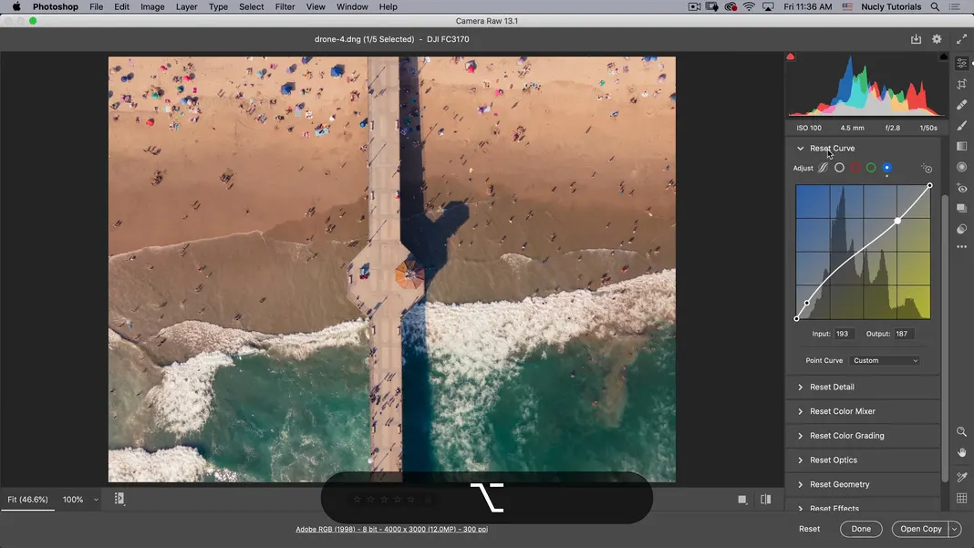This screenshot has width=974, height=548.
Task: Click the curve Output value field
Action: 904,334
